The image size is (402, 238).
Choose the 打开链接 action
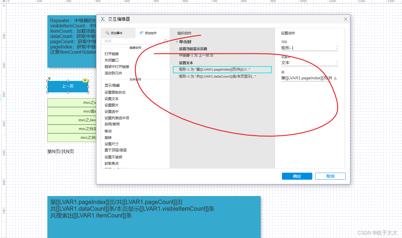112,54
